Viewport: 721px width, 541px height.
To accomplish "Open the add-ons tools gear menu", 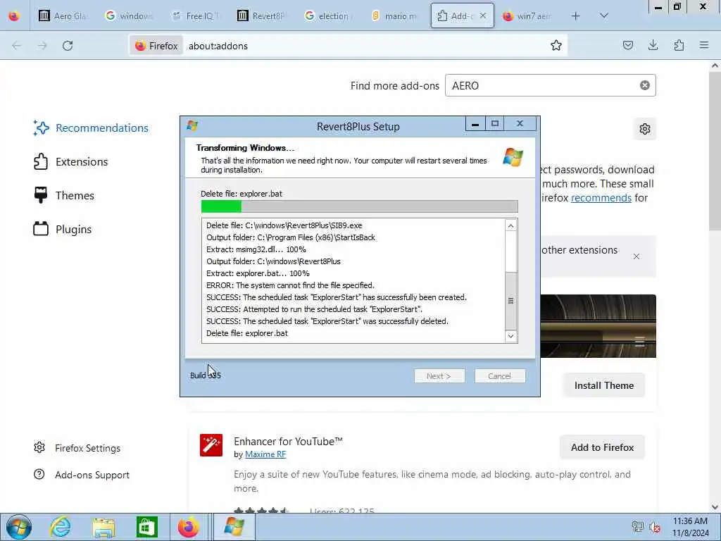I will [645, 129].
